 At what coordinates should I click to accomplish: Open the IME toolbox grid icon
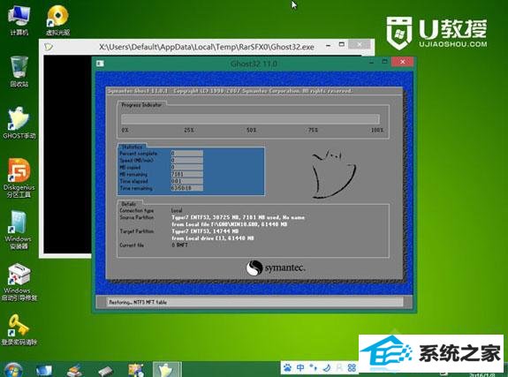[352, 368]
